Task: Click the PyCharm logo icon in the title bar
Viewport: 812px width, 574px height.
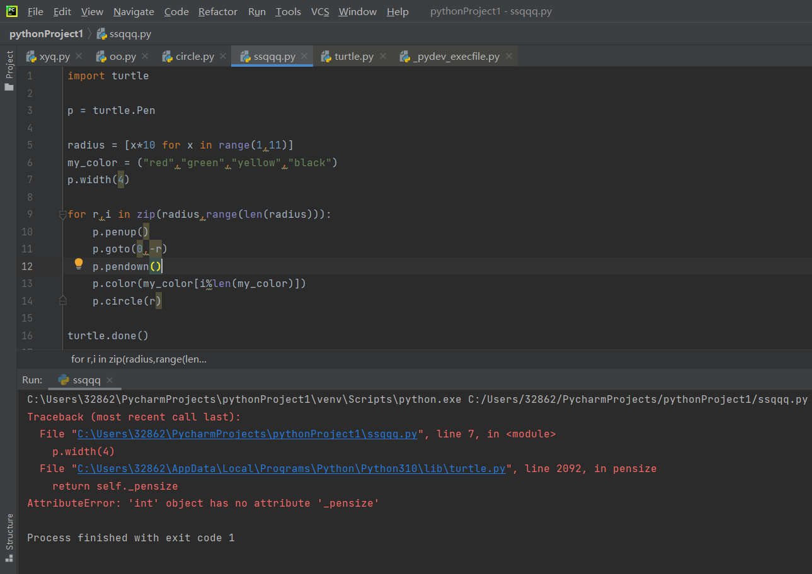Action: click(x=12, y=11)
